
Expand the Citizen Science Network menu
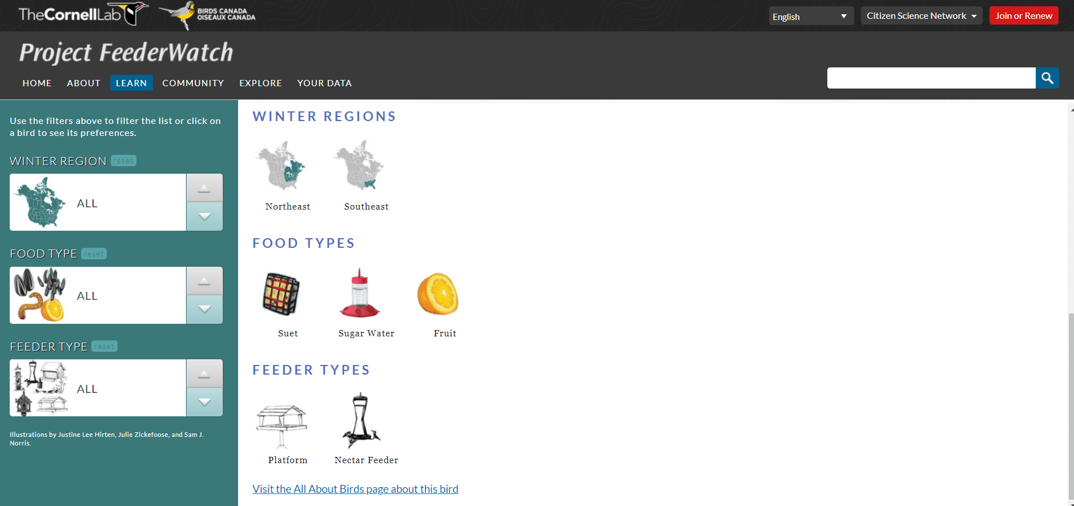point(922,15)
